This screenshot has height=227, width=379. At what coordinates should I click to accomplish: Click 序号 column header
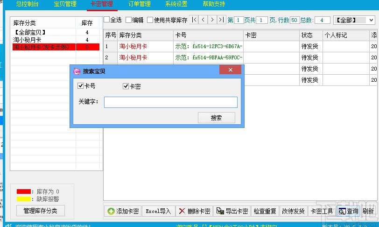point(111,35)
